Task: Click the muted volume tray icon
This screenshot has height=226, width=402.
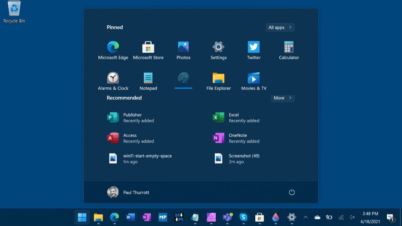Action: (x=352, y=217)
